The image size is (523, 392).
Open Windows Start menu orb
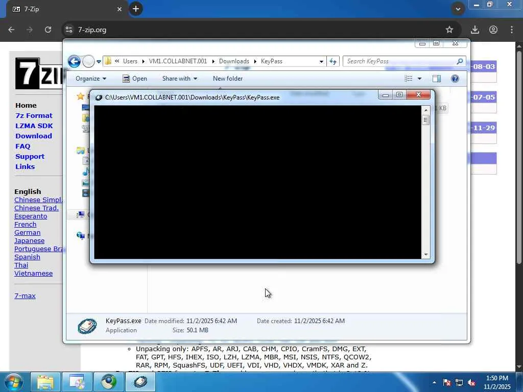(14, 382)
